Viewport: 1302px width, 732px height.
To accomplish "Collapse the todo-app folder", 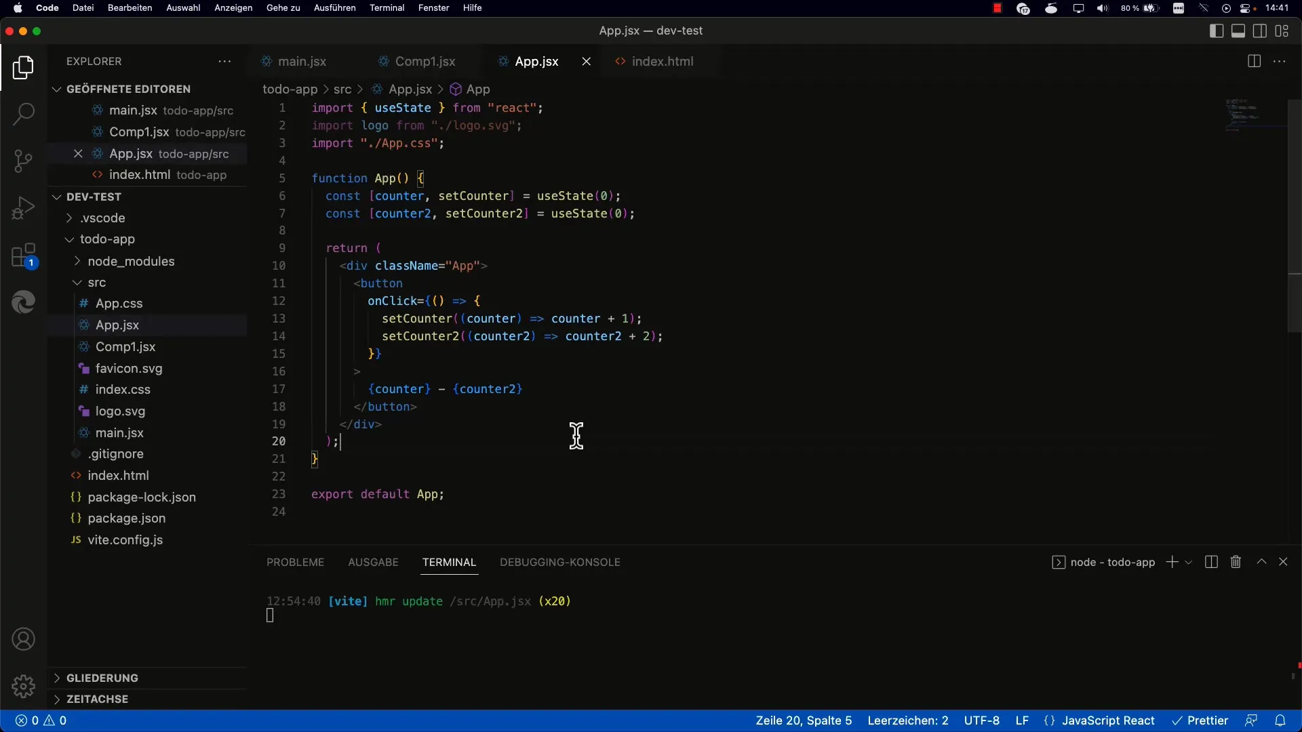I will coord(148,239).
